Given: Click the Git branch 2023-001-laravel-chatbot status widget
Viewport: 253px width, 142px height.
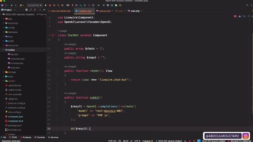Looking at the screenshot, I should [x=169, y=141].
